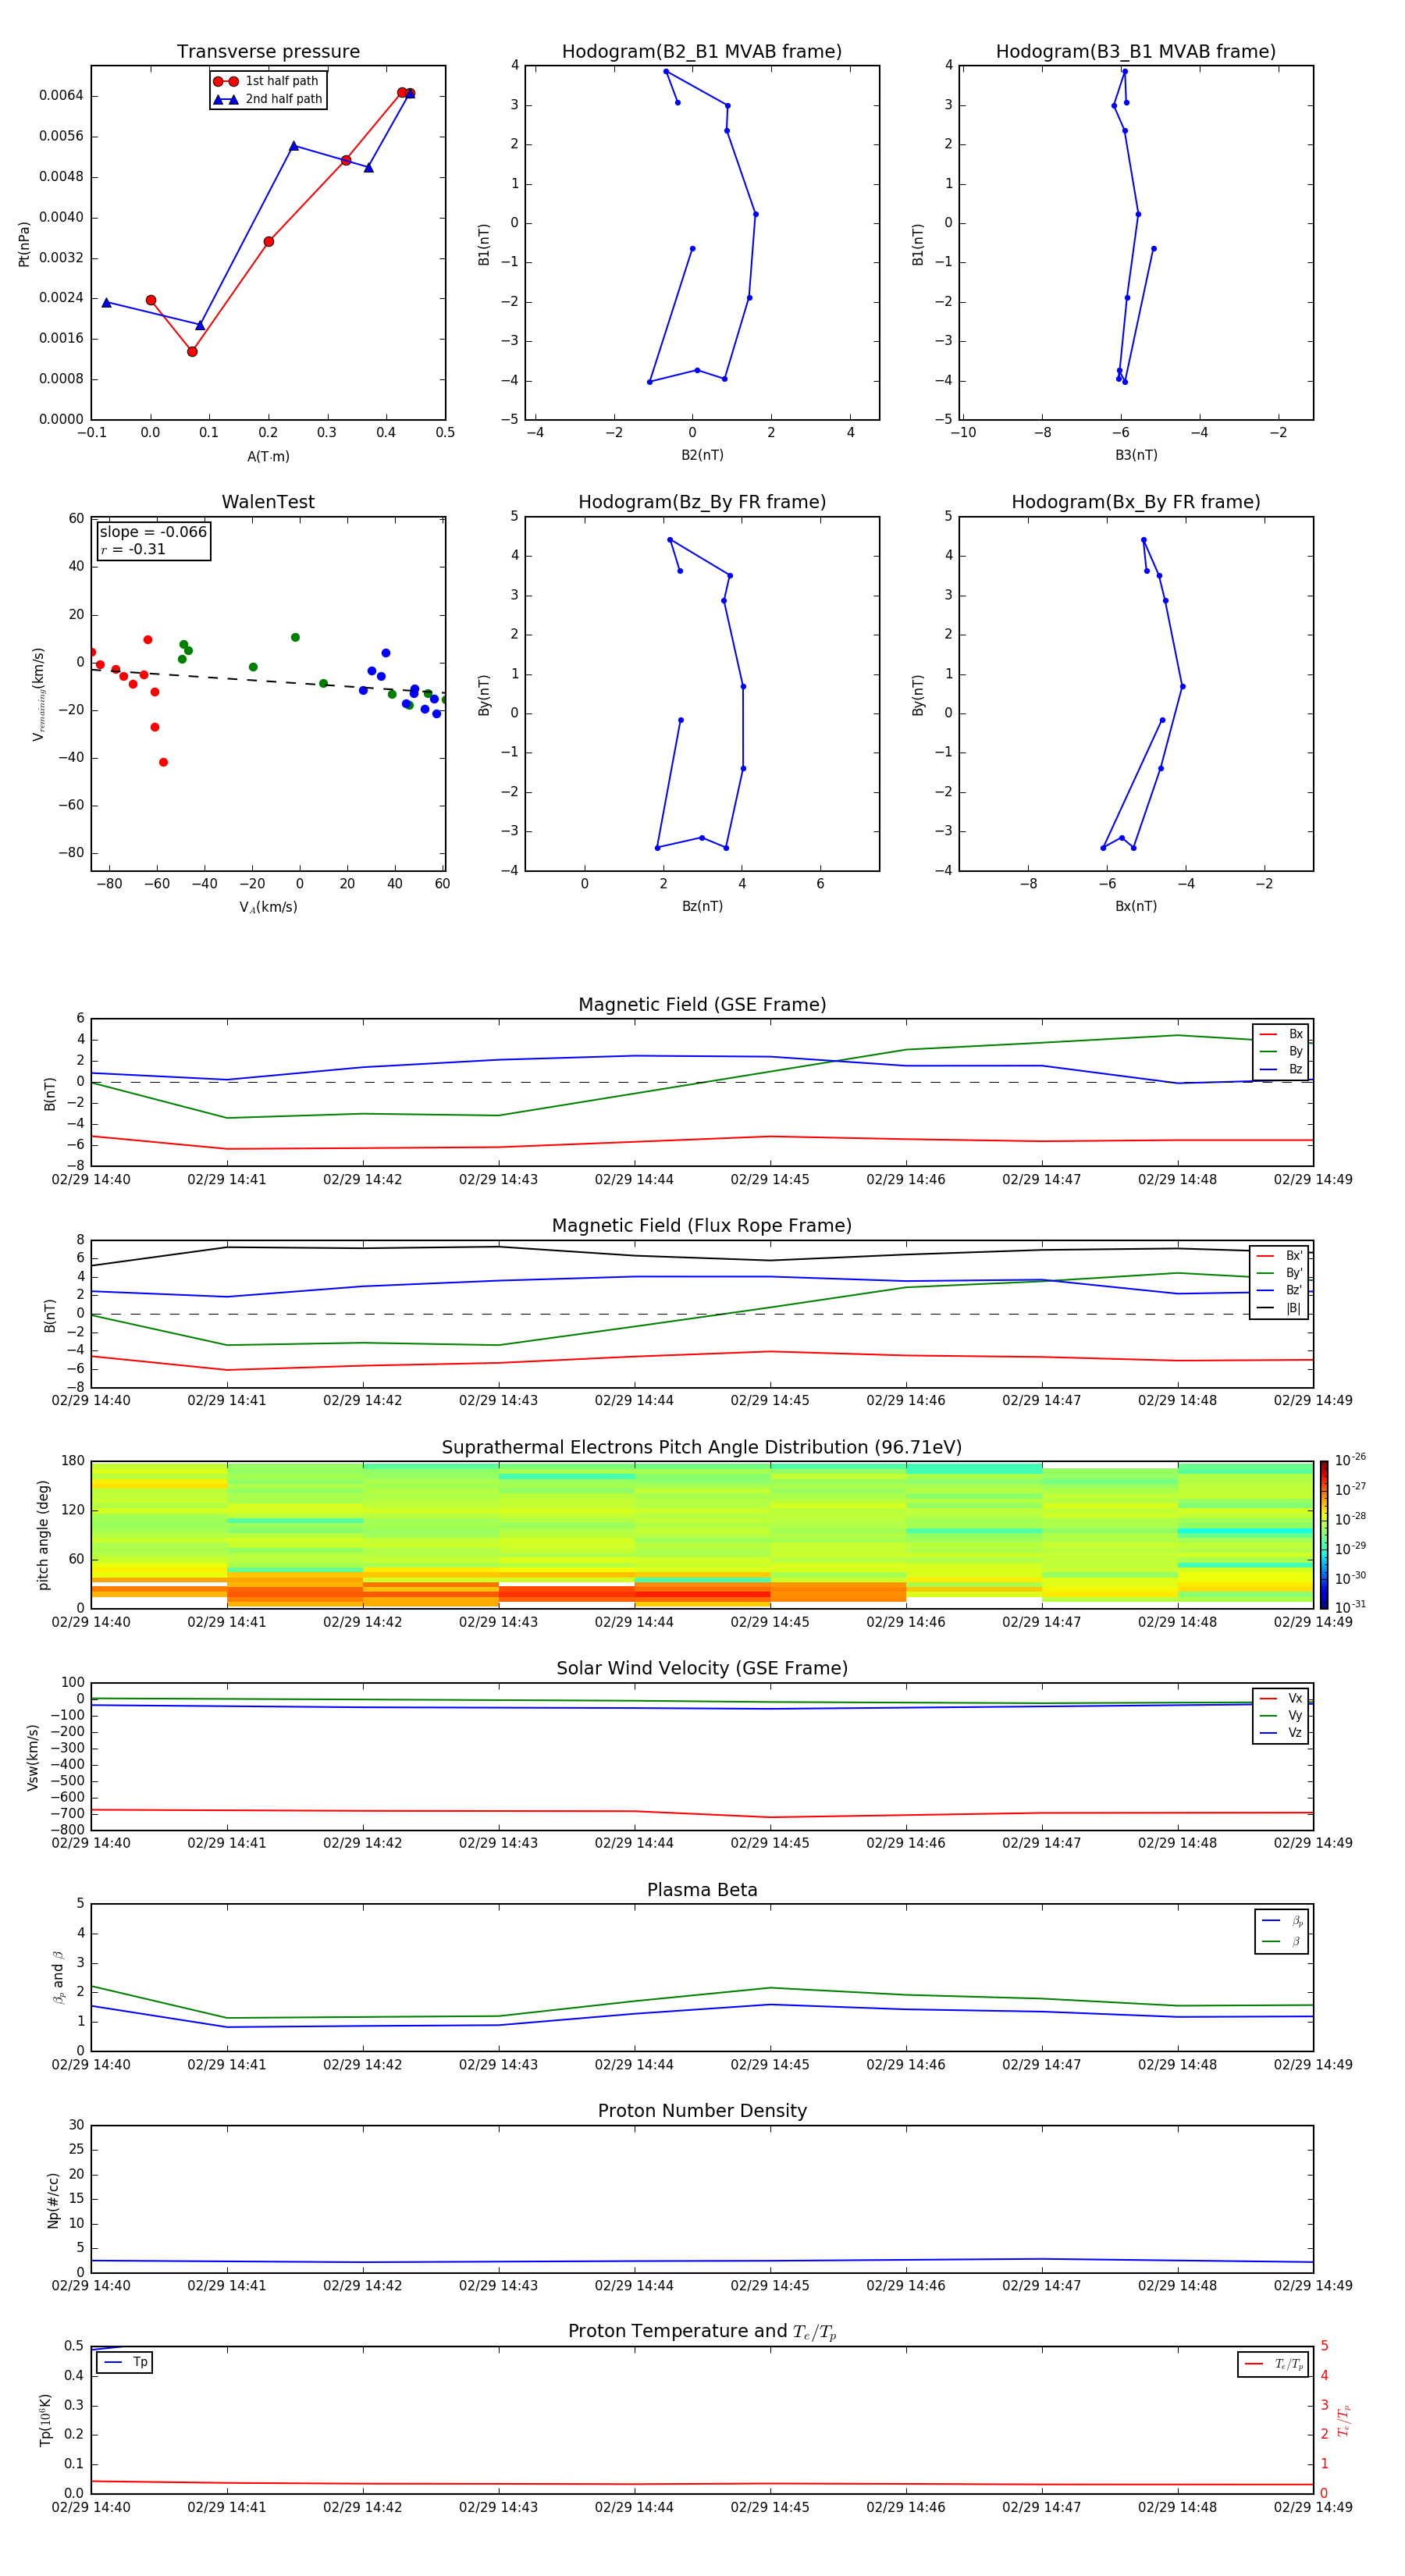The width and height of the screenshot is (1405, 2576).
Task: Click 'Vsw(km/s)' axis label
Action: click(33, 1757)
